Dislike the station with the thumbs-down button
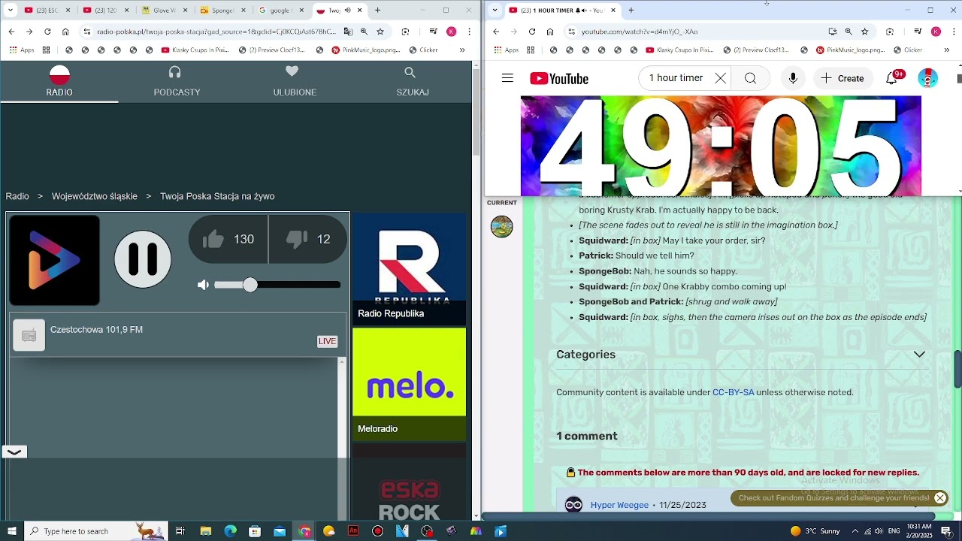 [x=308, y=239]
